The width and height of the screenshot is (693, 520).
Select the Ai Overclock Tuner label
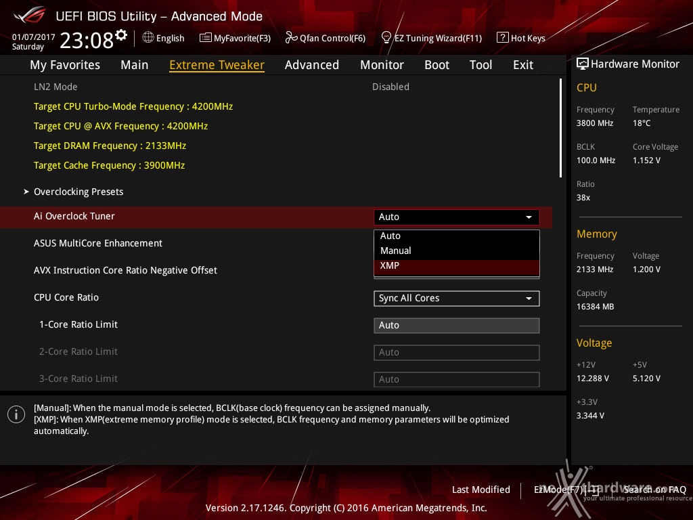(x=74, y=216)
